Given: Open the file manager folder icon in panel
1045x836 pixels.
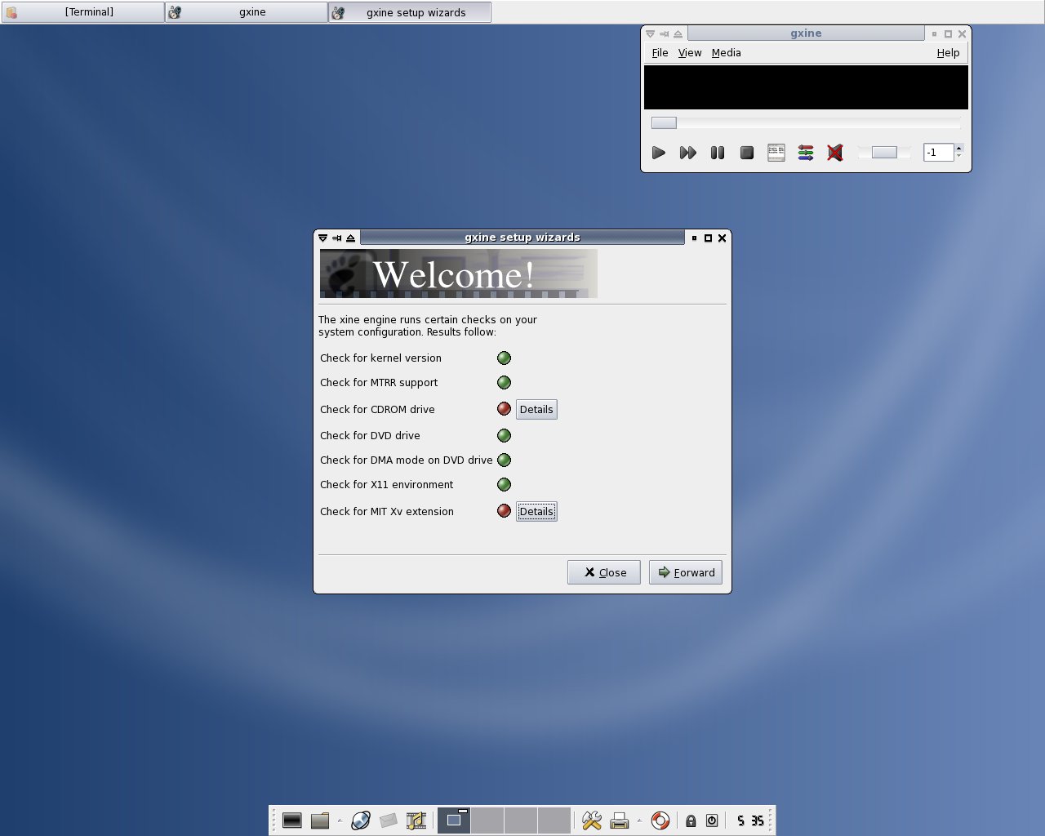Looking at the screenshot, I should (320, 820).
